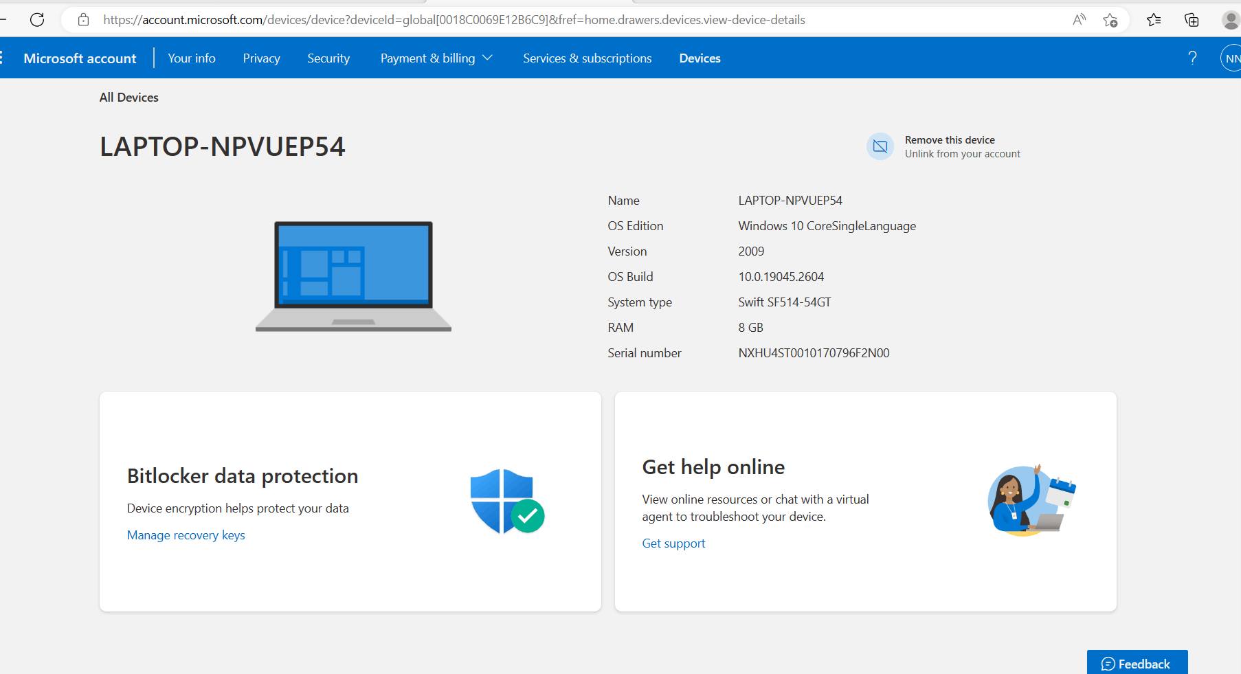The height and width of the screenshot is (674, 1241).
Task: Click the Get help online illustration
Action: coord(1031,500)
